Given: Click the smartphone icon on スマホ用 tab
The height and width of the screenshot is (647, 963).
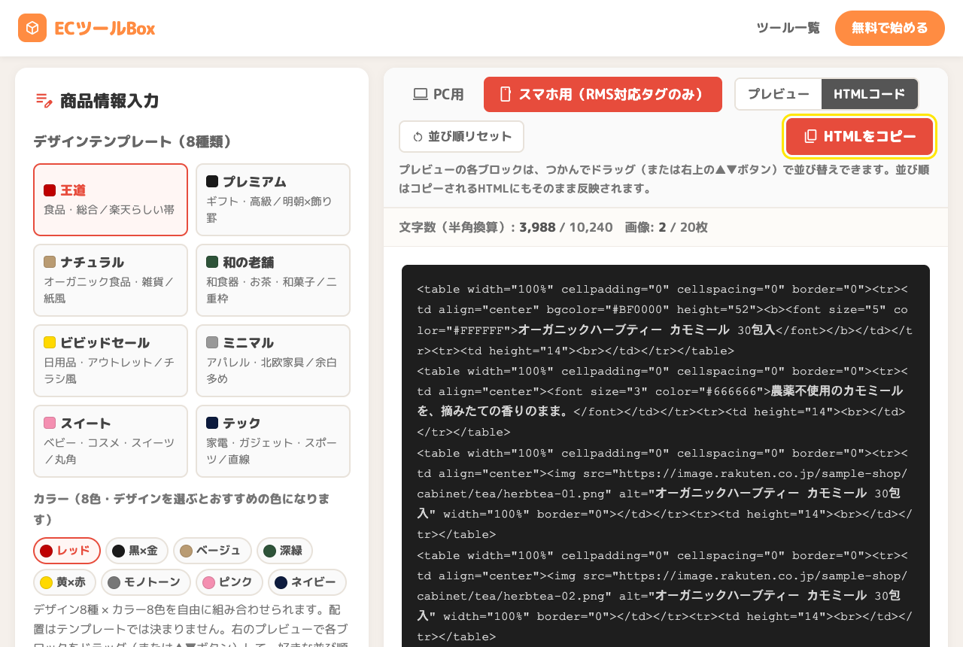Looking at the screenshot, I should pyautogui.click(x=506, y=94).
